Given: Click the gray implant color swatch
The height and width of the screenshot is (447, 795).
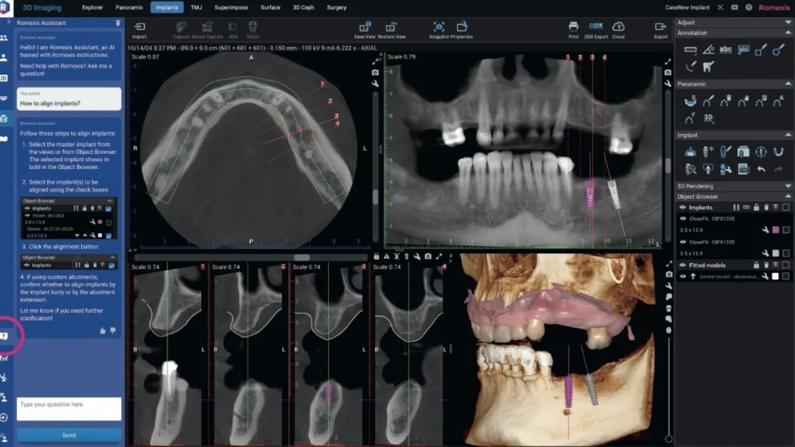Looking at the screenshot, I should (776, 253).
